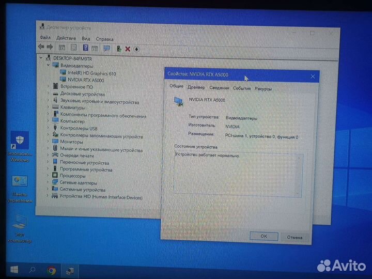The width and height of the screenshot is (372, 279).
Task: Switch to the События tab
Action: (x=242, y=88)
